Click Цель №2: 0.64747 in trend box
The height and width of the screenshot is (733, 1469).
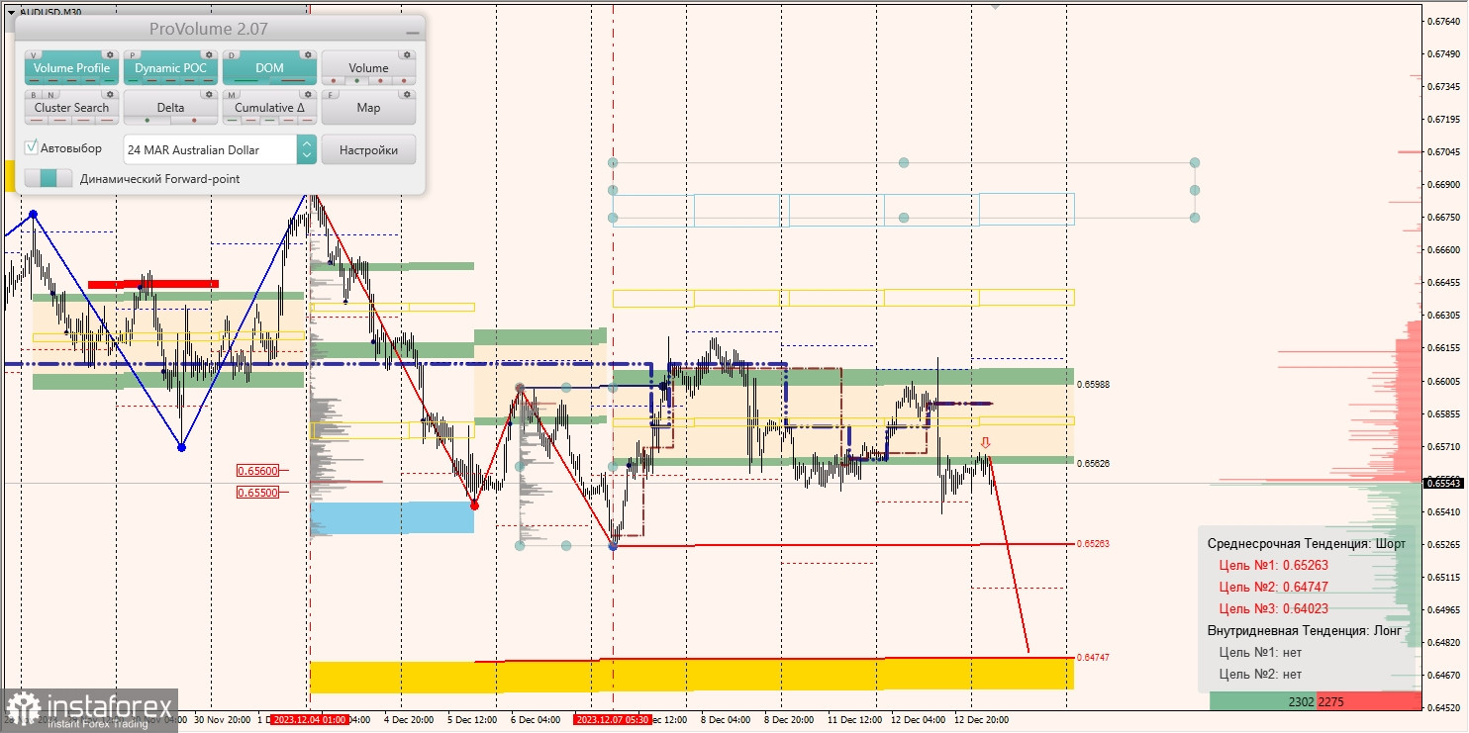point(1273,587)
